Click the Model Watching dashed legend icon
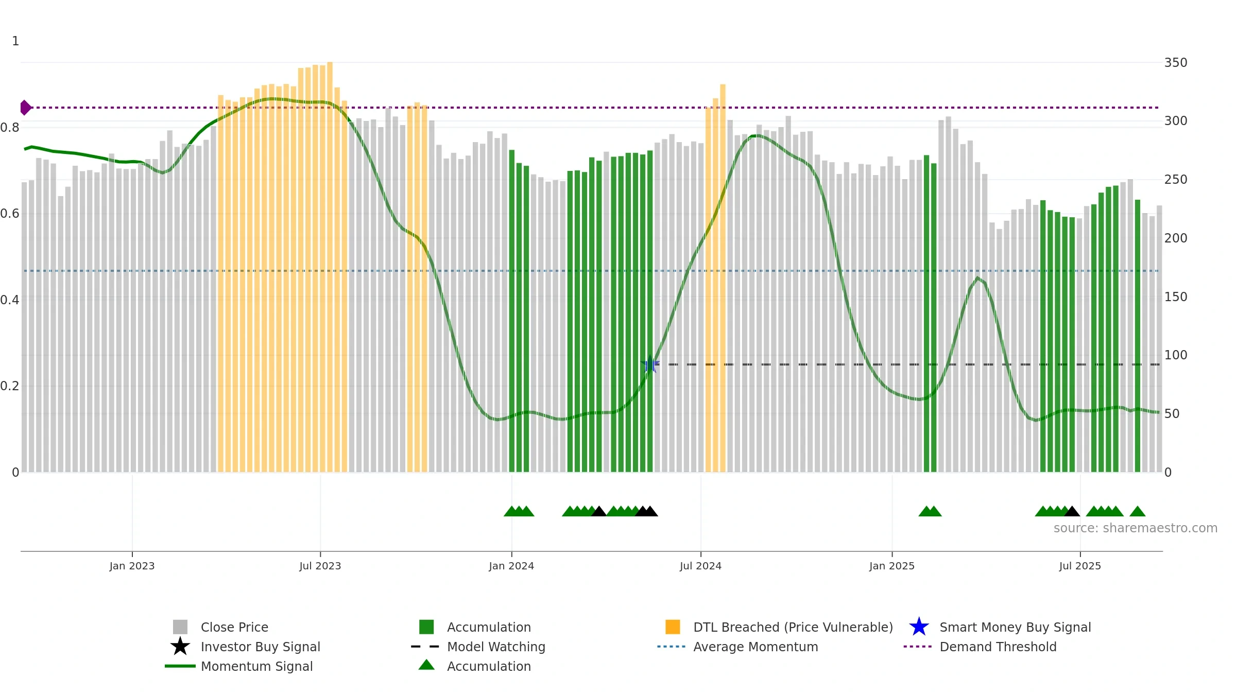This screenshot has height=695, width=1236. [x=425, y=647]
